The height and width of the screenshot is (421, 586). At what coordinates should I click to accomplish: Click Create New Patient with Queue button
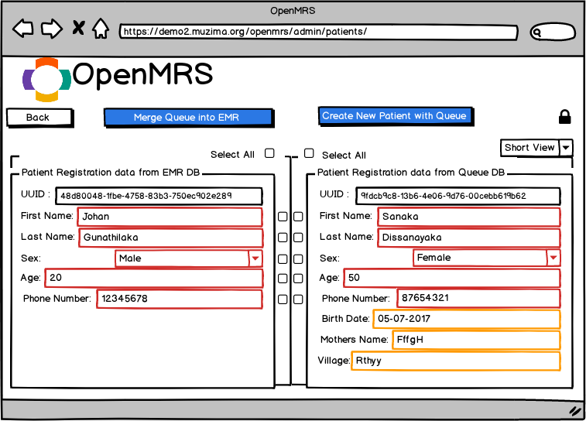click(395, 116)
